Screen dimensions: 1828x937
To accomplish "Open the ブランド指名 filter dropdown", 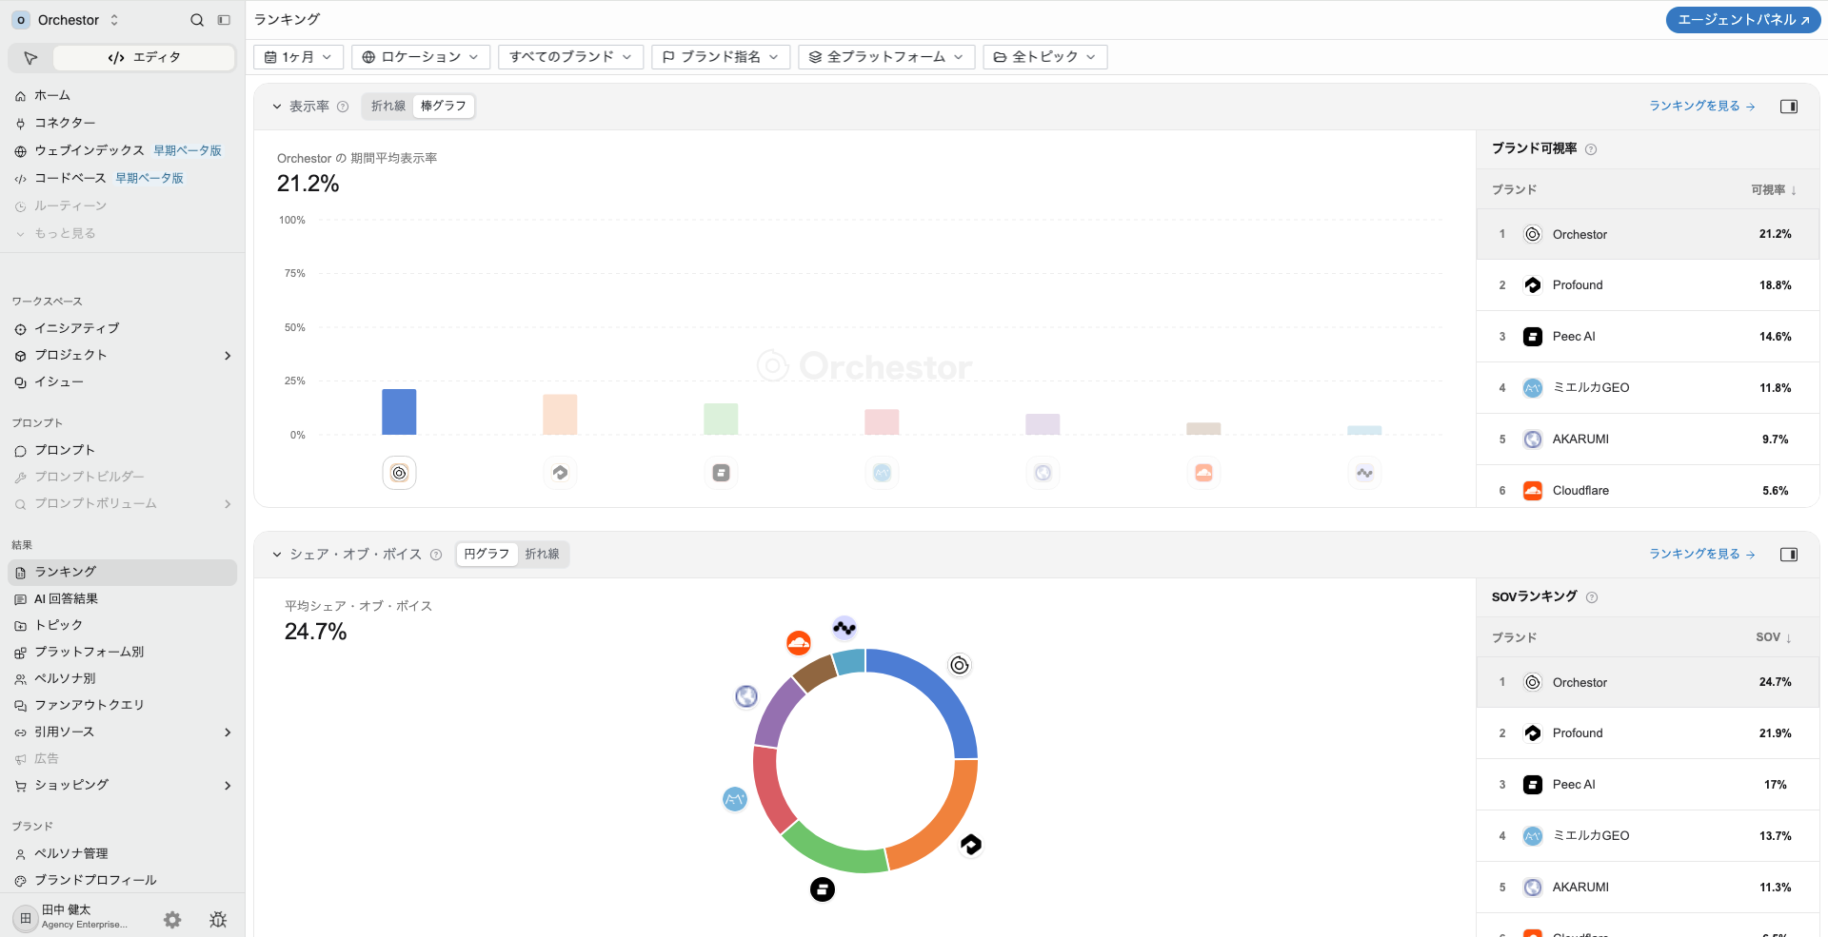I will pyautogui.click(x=721, y=57).
